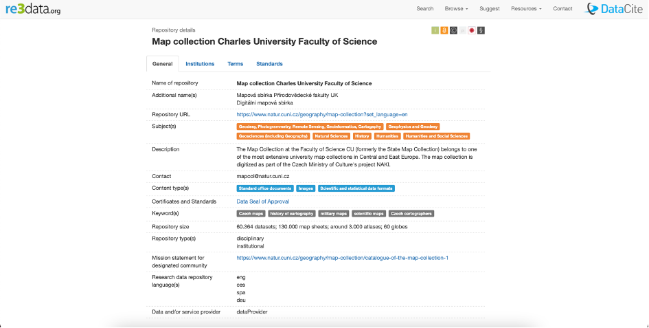
Task: Click the Geodesy, Photogrammetry, Remote Sensing subject tag
Action: tap(310, 127)
